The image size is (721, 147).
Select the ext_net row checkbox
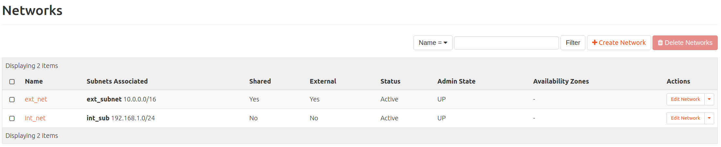click(12, 100)
